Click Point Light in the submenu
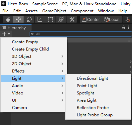Image resolution: width=132 pixels, height=125 pixels. point(87,86)
